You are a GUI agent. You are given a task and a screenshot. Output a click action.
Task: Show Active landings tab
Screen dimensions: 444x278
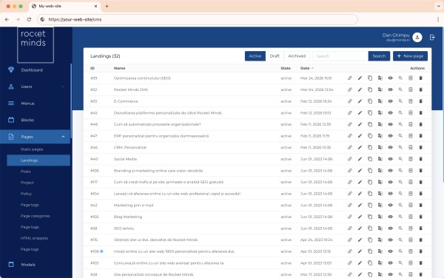point(255,56)
